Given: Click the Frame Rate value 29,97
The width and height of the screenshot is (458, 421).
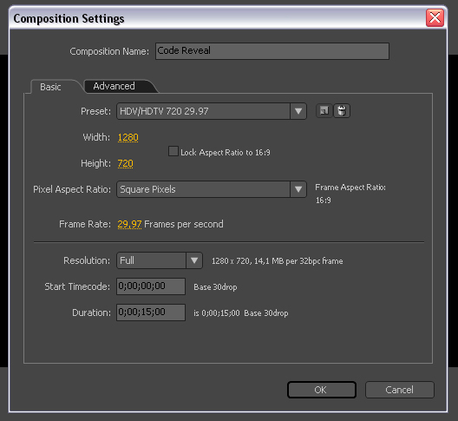Looking at the screenshot, I should [129, 224].
